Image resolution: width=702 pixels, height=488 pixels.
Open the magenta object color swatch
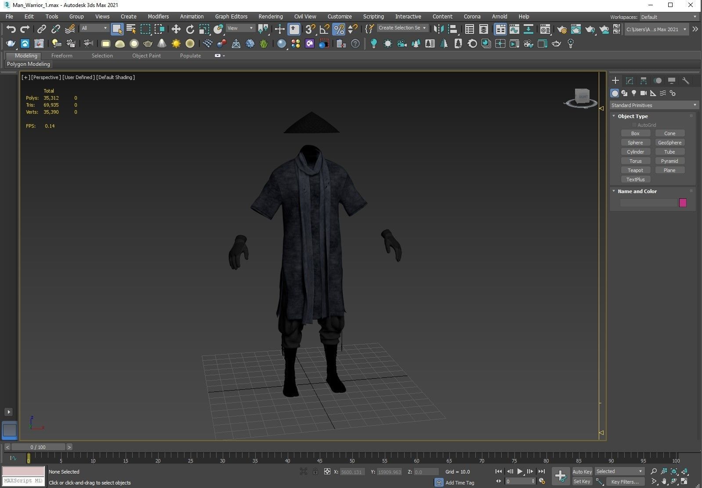(x=683, y=203)
